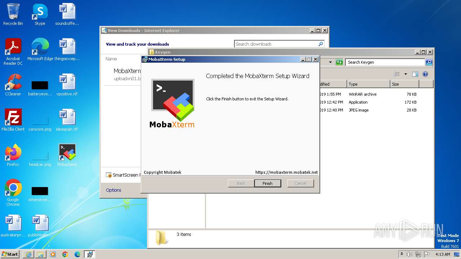
Task: Click the Search Keygen input field
Action: pyautogui.click(x=385, y=62)
